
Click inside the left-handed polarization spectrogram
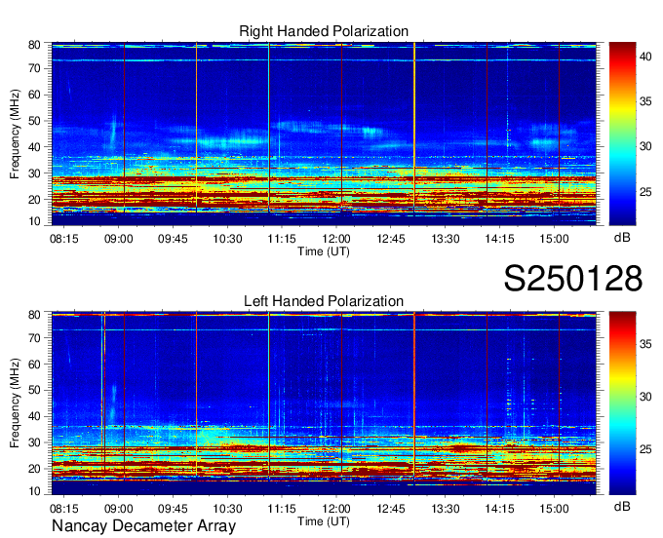324,403
